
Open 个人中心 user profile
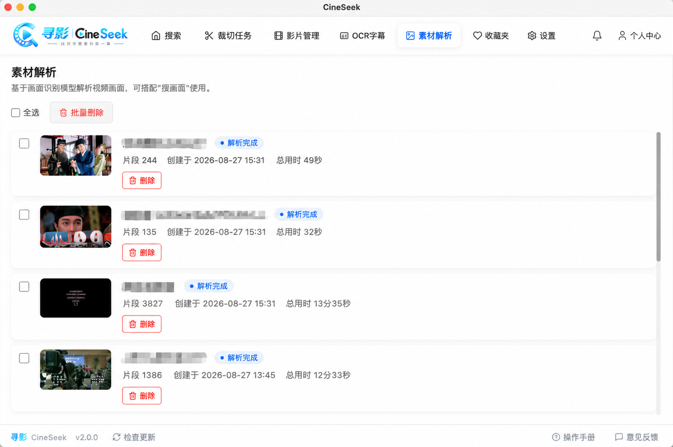coord(639,36)
